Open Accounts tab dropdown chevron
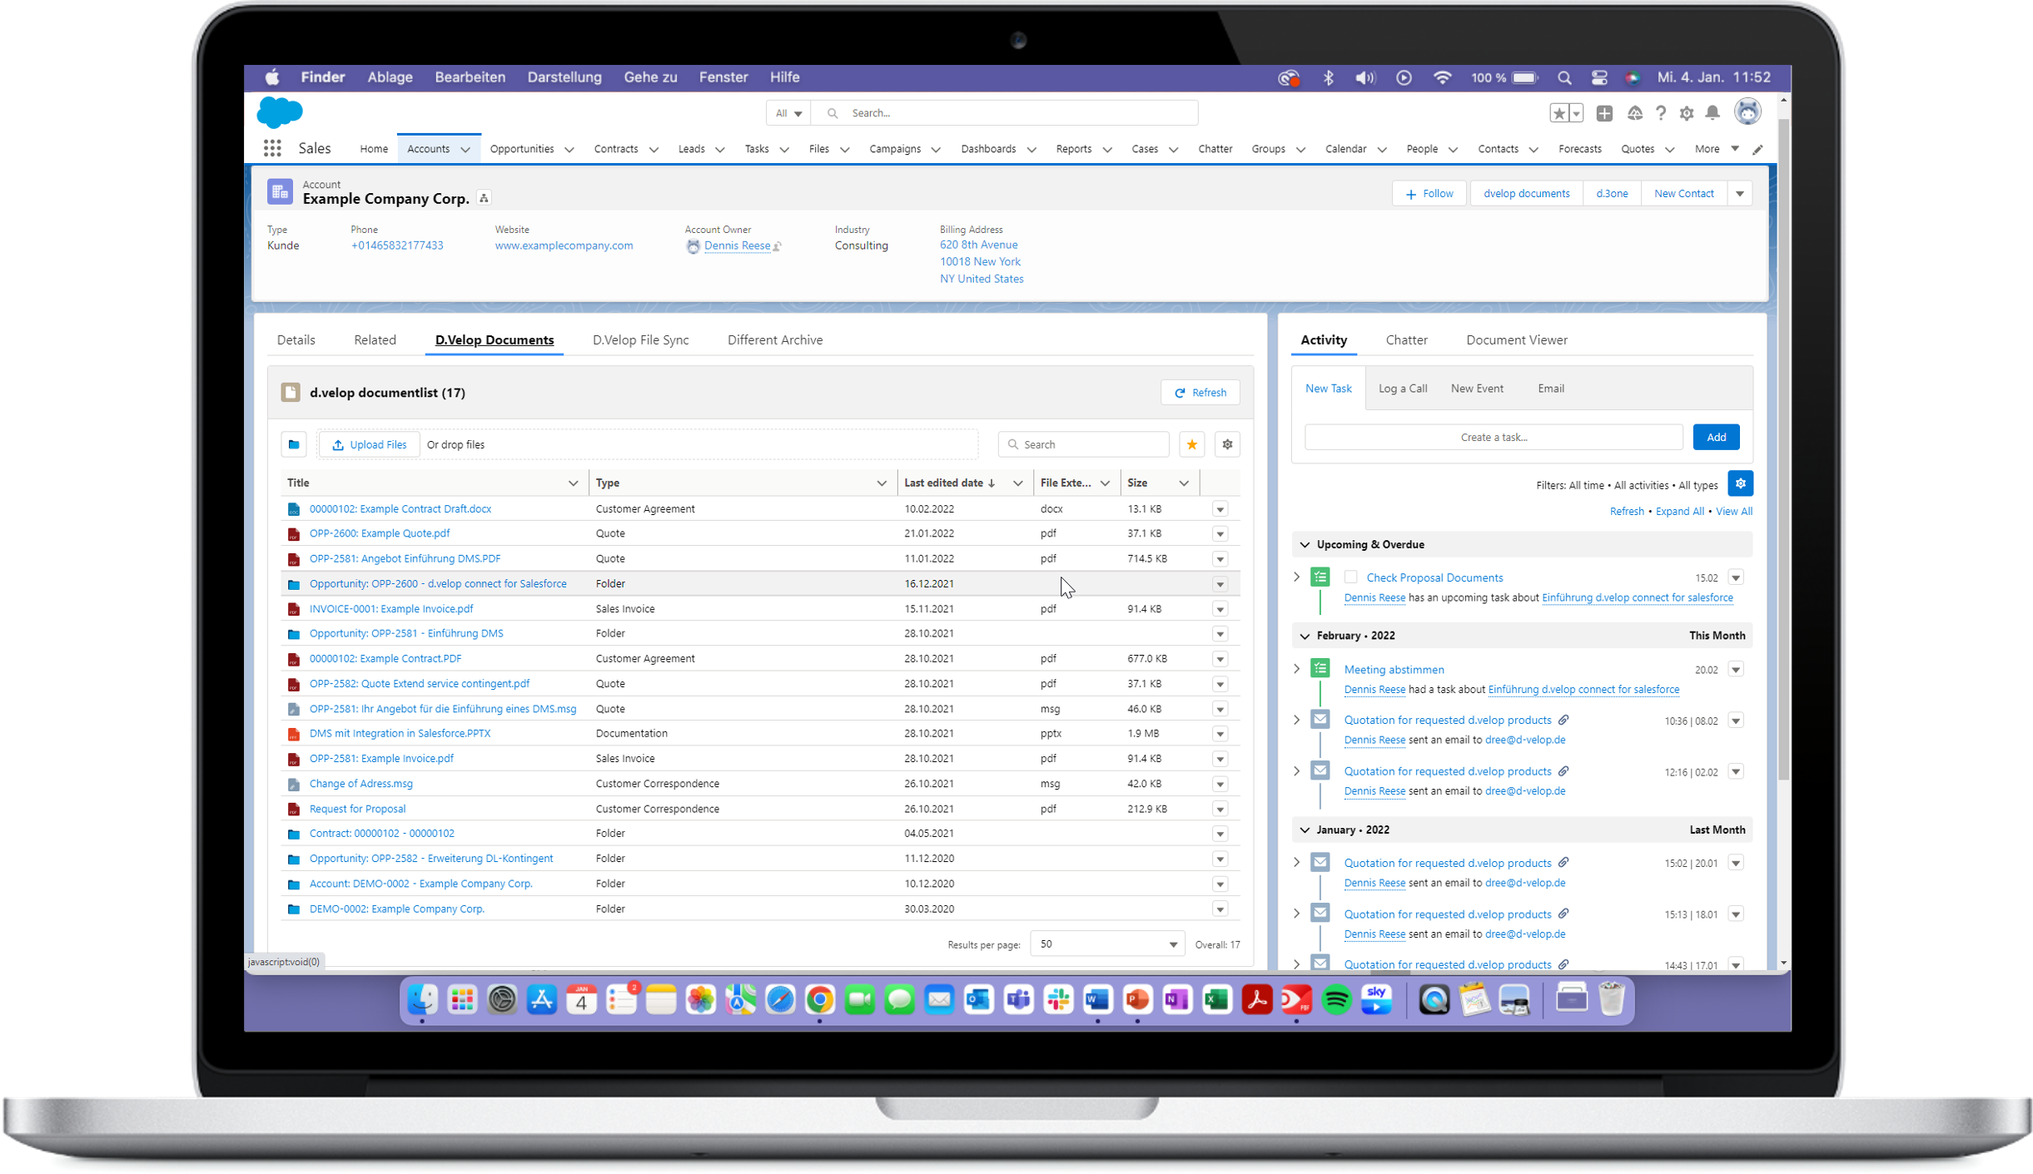 (x=465, y=150)
